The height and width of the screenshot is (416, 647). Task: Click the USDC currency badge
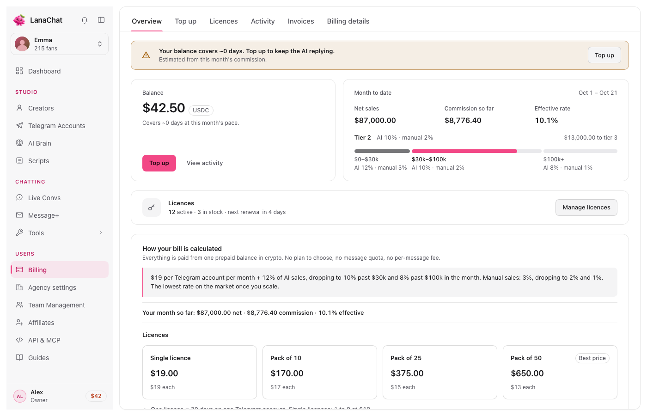(x=201, y=110)
